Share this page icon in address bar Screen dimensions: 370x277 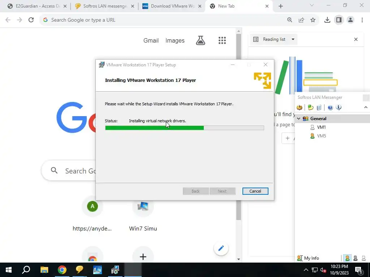coord(301,20)
